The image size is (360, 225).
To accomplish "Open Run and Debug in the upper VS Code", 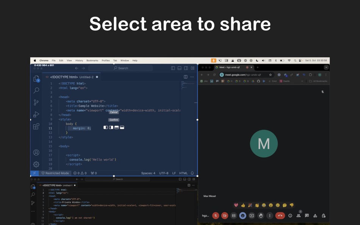I will [x=36, y=114].
